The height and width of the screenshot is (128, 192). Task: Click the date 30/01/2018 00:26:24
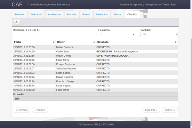24,81
